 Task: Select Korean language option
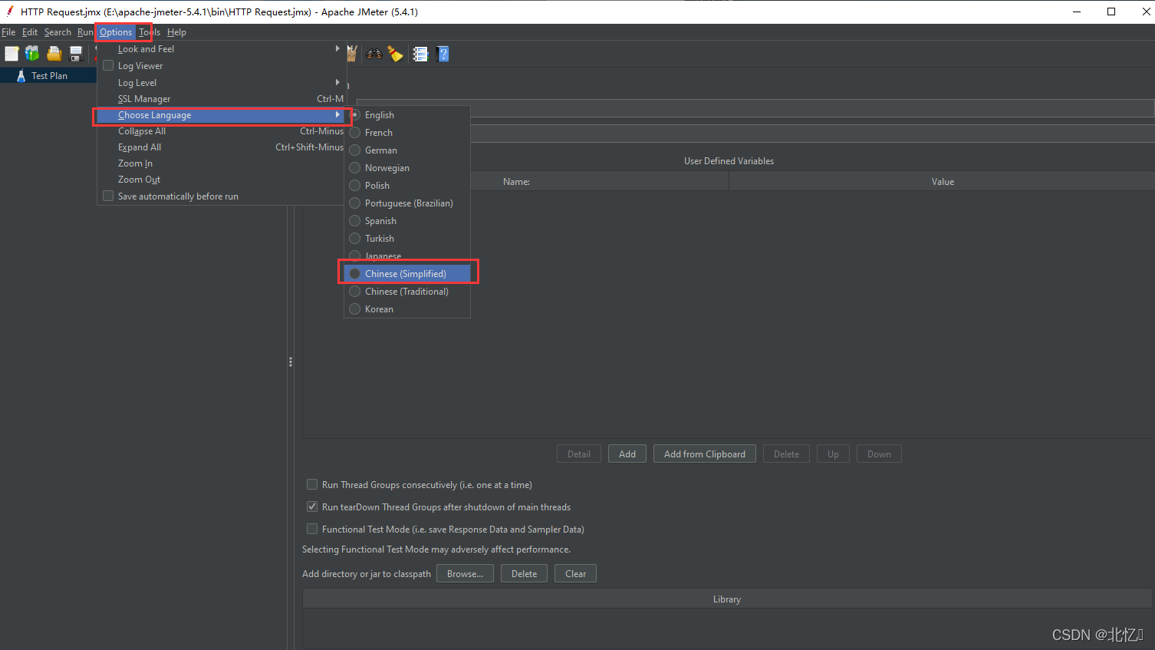407,309
